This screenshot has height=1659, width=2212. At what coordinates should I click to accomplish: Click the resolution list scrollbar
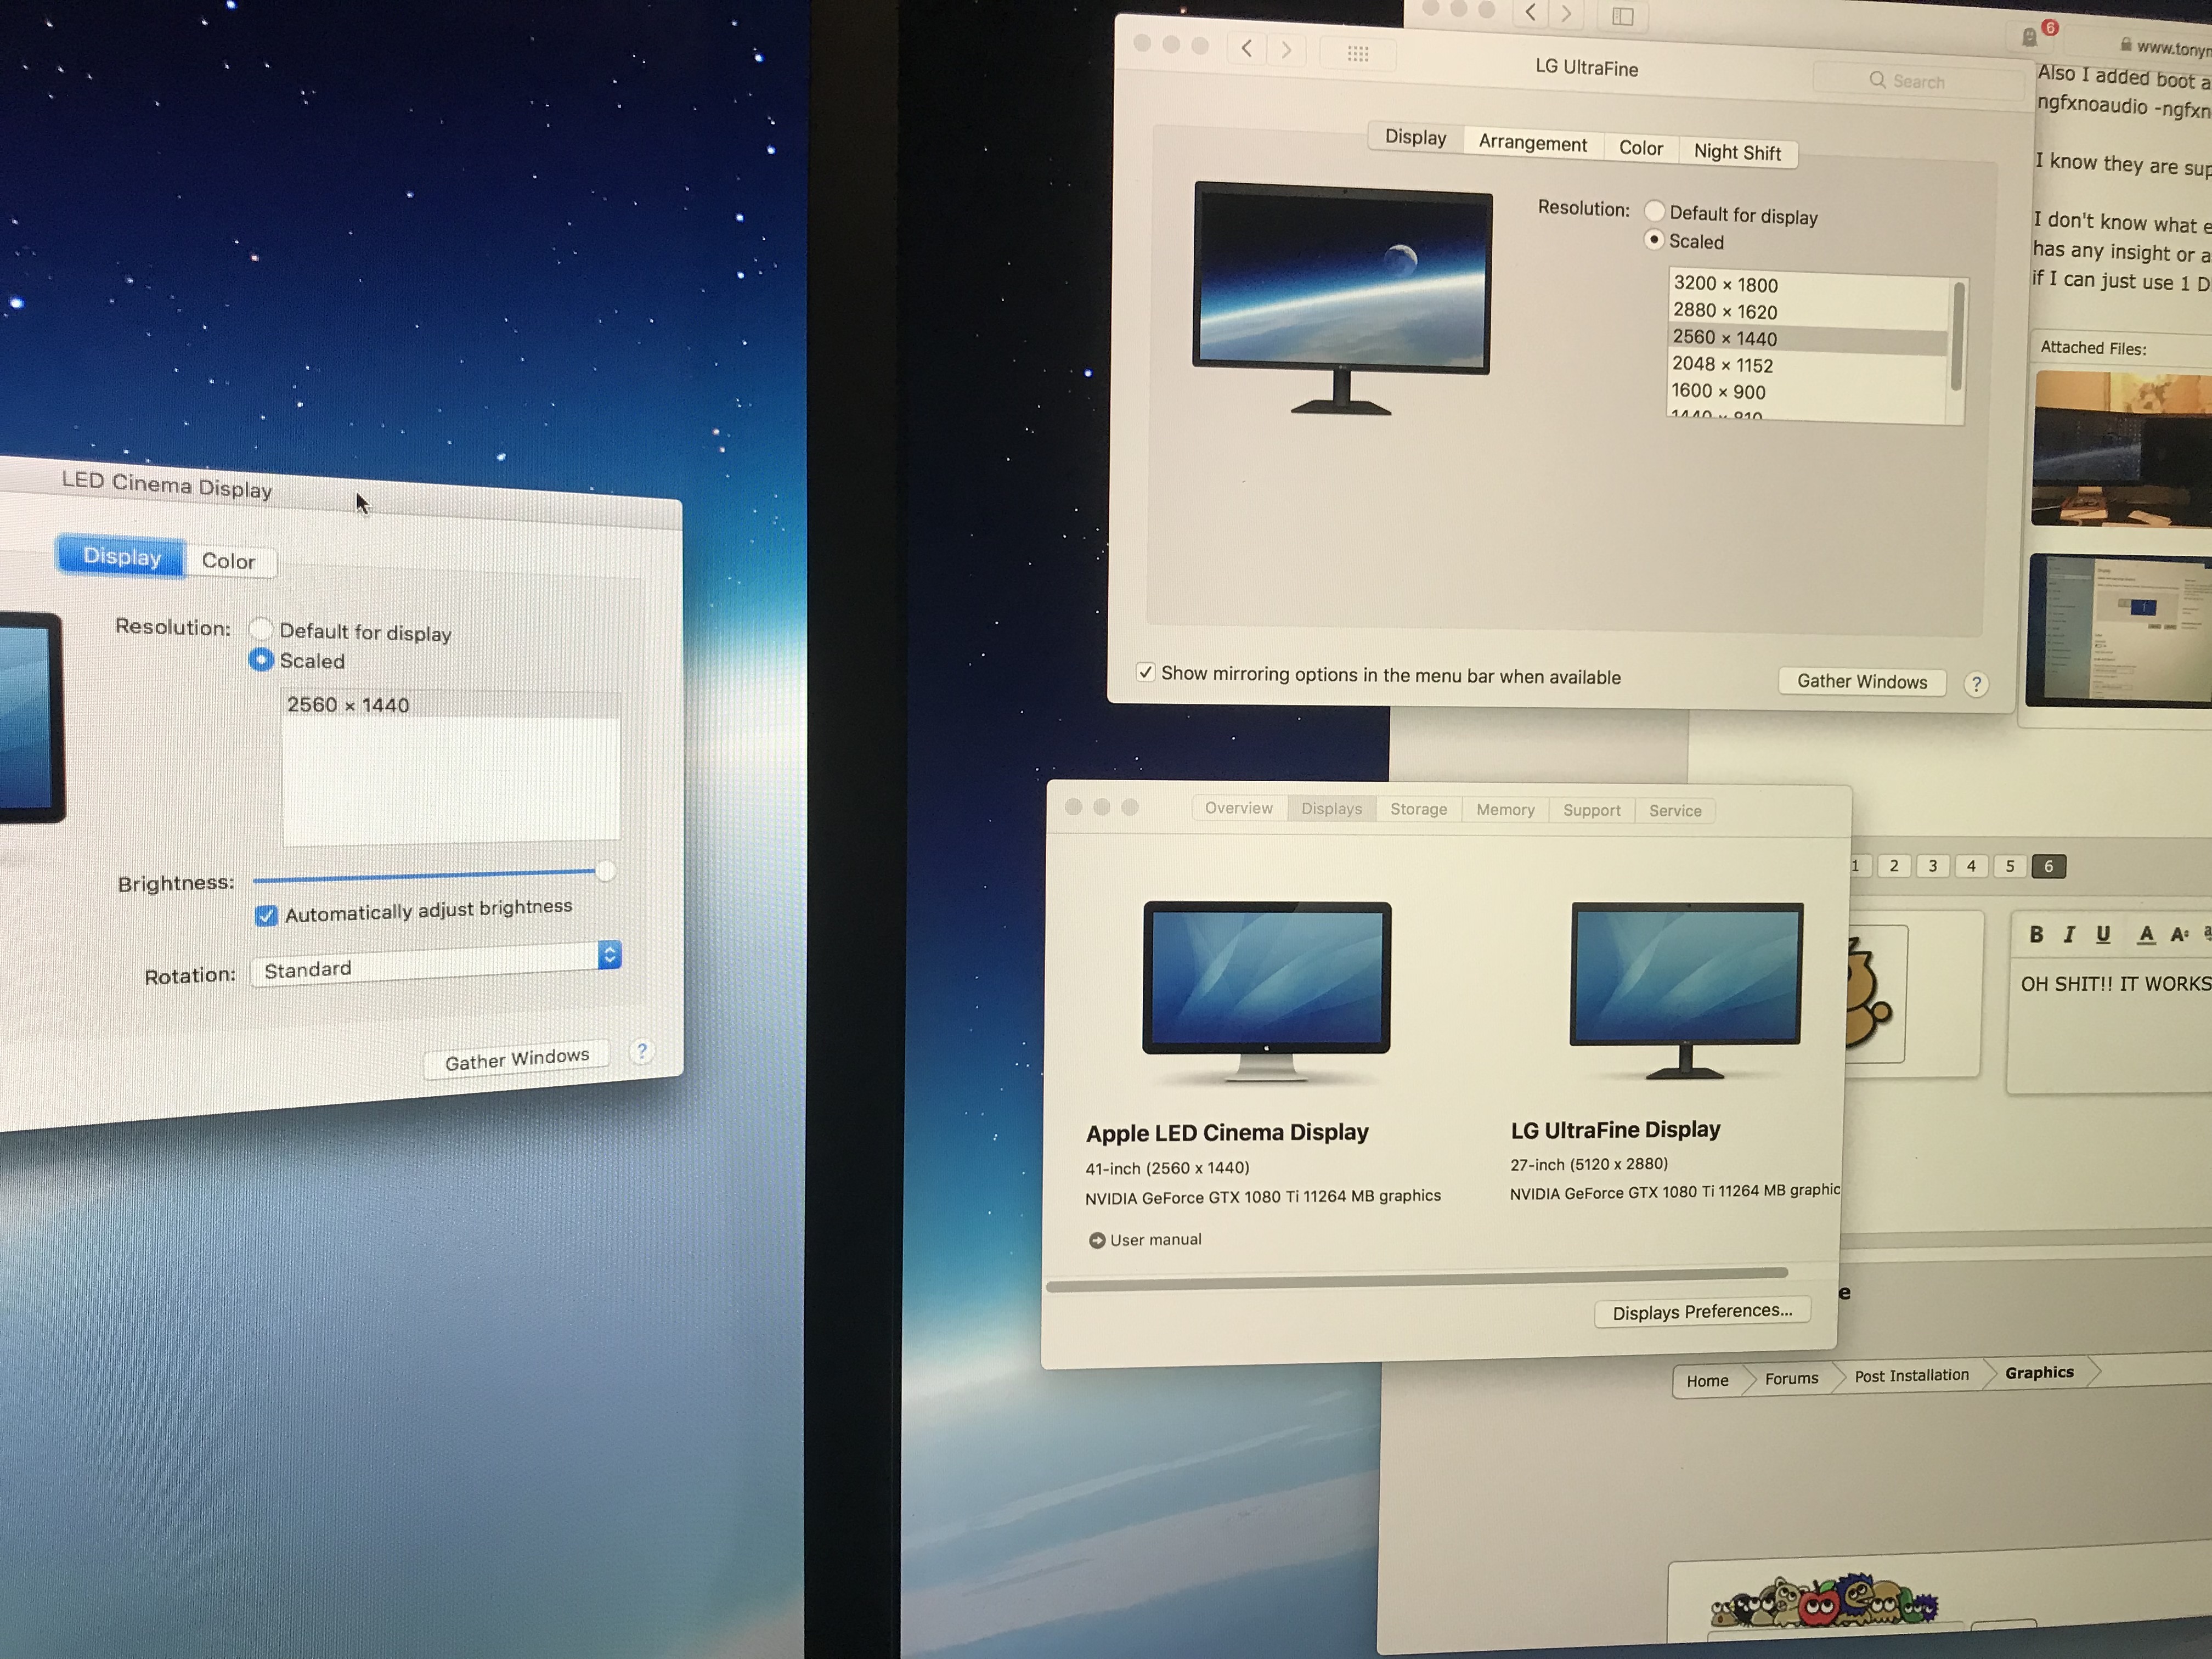tap(1957, 336)
